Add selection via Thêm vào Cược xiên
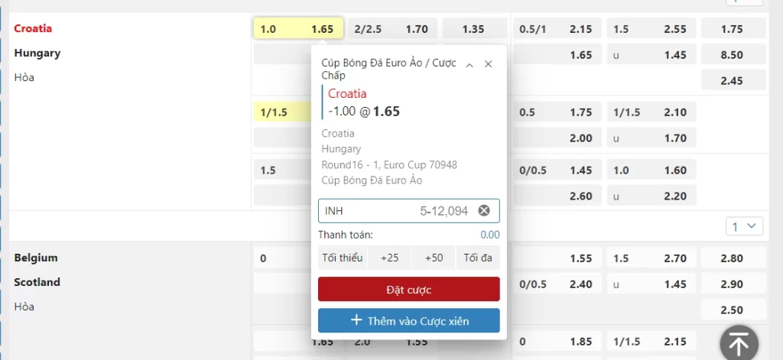Screen dimensions: 783x360 point(408,320)
